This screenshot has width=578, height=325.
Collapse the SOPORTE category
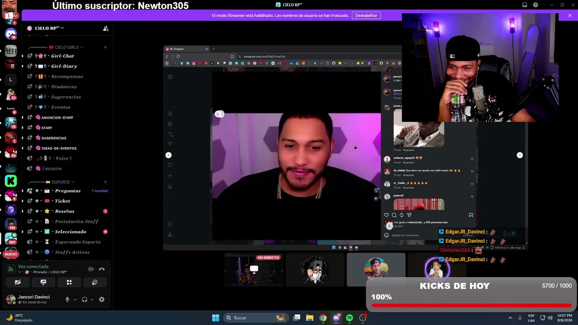51,182
